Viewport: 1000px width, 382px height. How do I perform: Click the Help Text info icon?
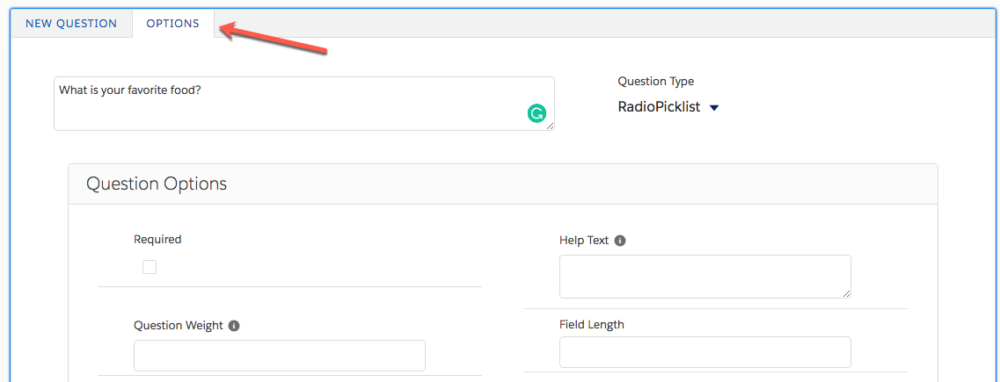(x=620, y=241)
